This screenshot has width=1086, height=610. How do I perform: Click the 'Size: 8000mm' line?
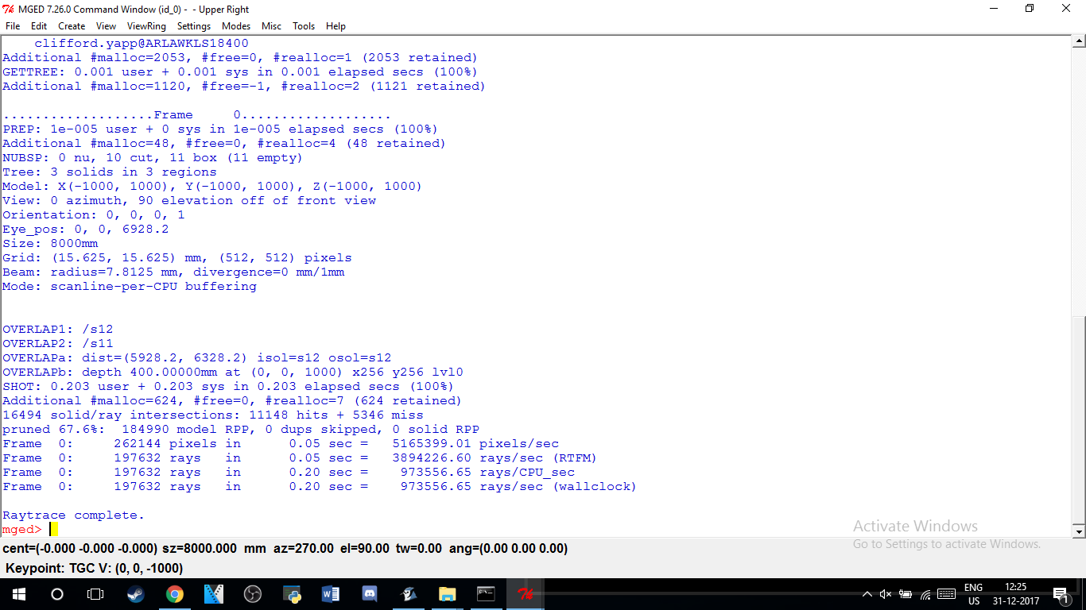[x=50, y=243]
